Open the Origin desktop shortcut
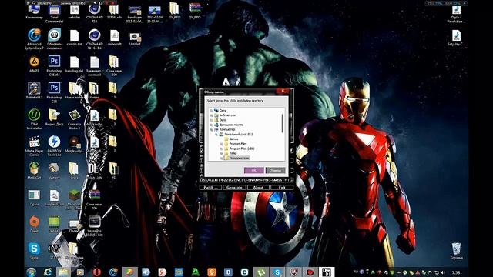The width and height of the screenshot is (493, 277). [x=34, y=224]
